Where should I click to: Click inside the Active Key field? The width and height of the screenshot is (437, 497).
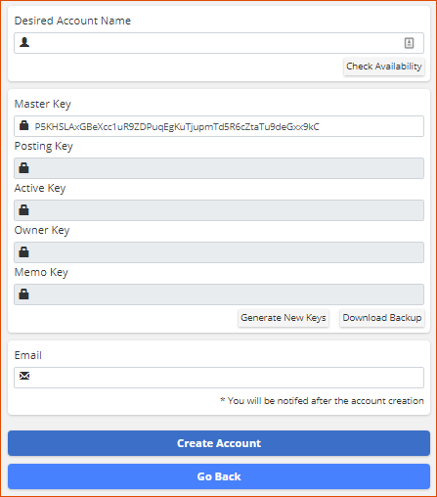pyautogui.click(x=219, y=210)
